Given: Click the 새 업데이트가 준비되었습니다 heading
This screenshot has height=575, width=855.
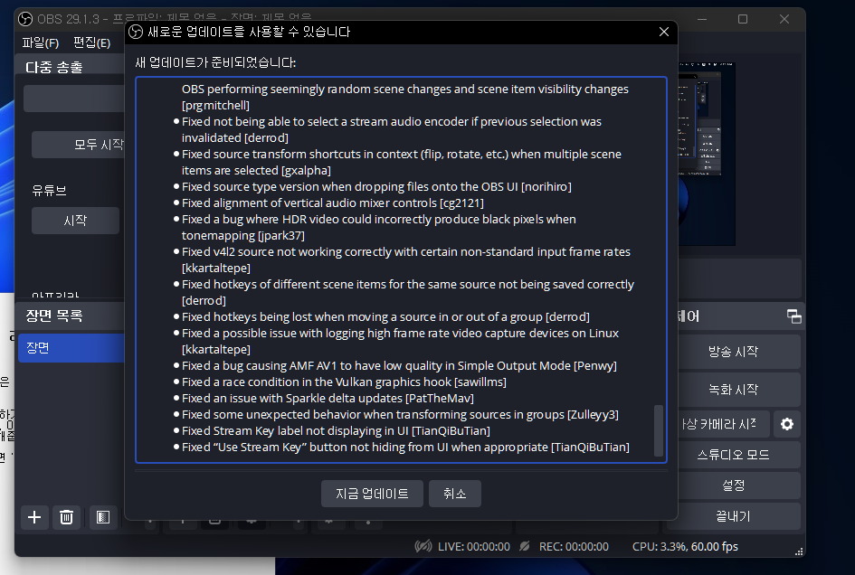Looking at the screenshot, I should pyautogui.click(x=215, y=62).
